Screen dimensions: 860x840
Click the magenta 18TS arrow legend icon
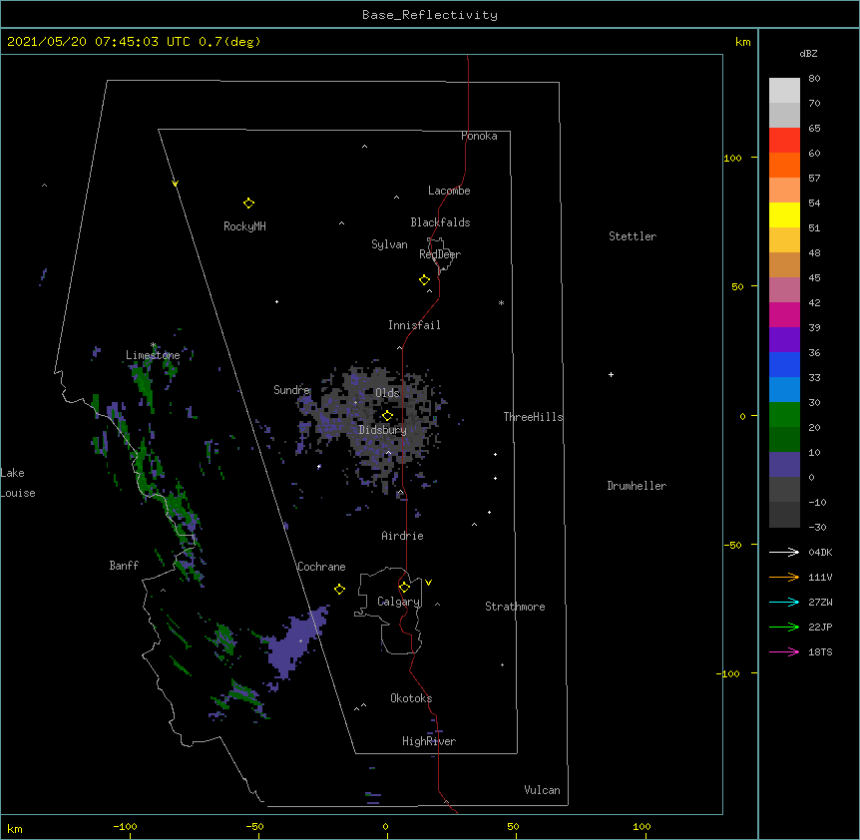(x=784, y=651)
